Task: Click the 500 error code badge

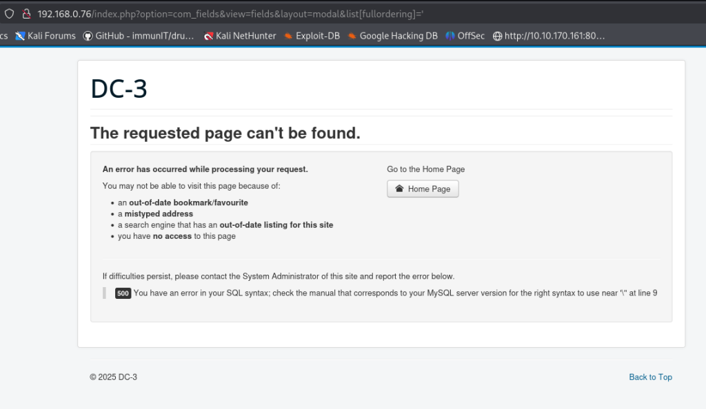Action: click(x=123, y=293)
